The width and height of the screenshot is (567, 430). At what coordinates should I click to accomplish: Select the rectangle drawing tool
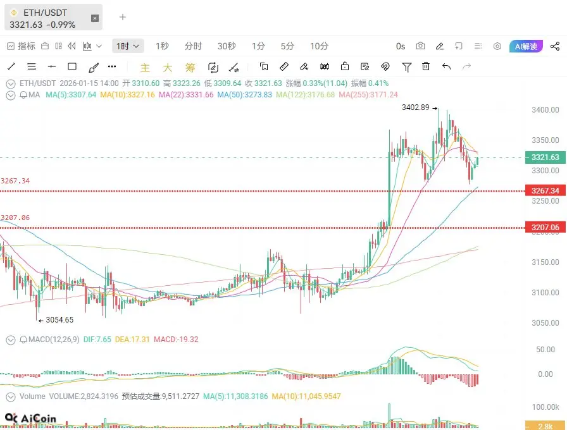click(x=72, y=66)
